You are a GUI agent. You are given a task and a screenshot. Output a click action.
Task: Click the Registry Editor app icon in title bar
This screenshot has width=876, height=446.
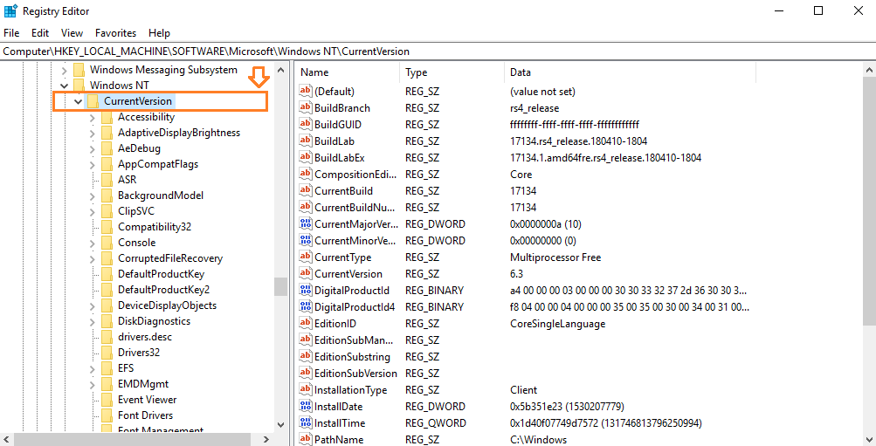click(x=10, y=11)
